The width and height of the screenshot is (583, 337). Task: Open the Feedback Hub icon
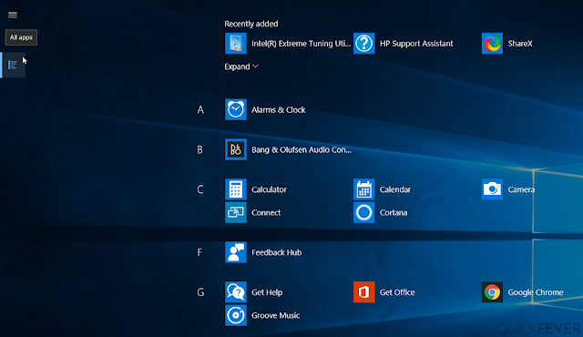point(236,252)
